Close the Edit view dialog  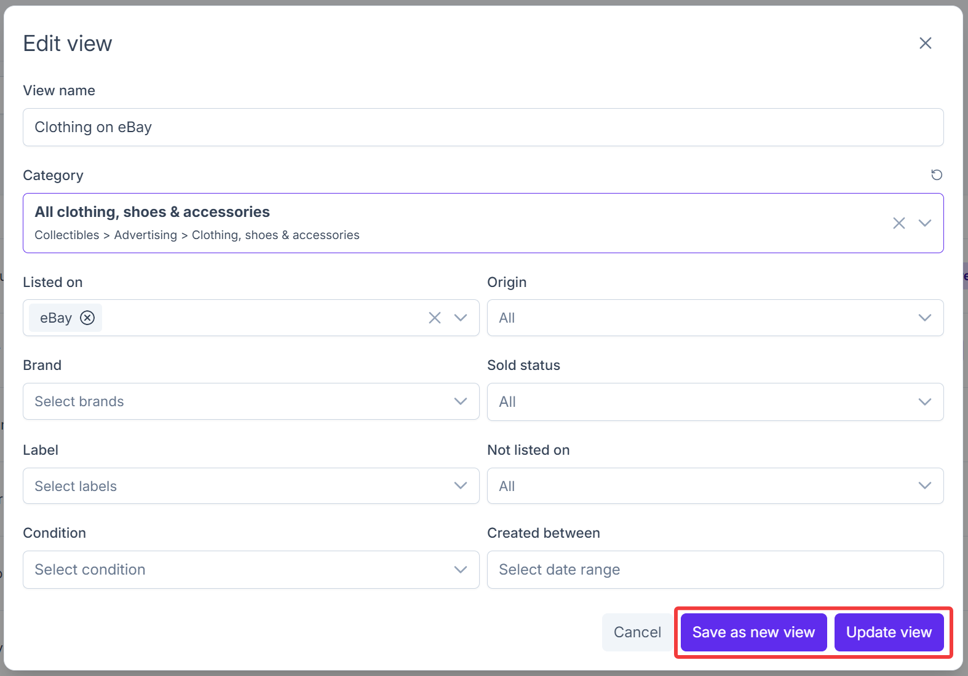pyautogui.click(x=925, y=43)
